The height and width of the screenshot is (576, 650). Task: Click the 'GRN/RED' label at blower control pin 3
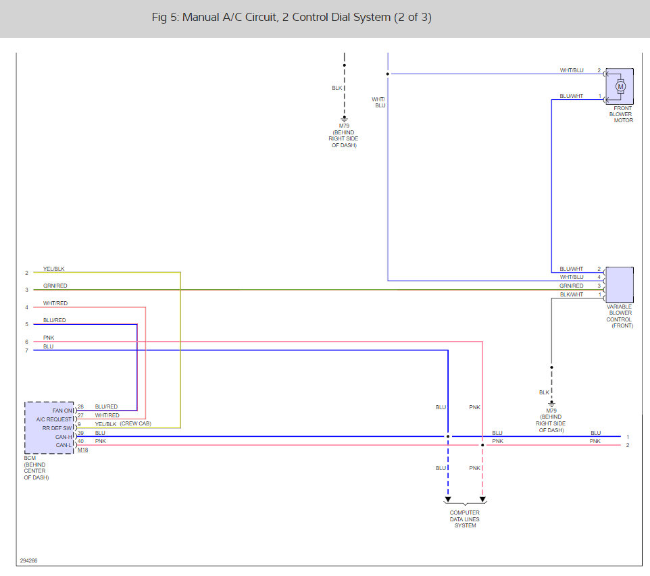pos(571,286)
